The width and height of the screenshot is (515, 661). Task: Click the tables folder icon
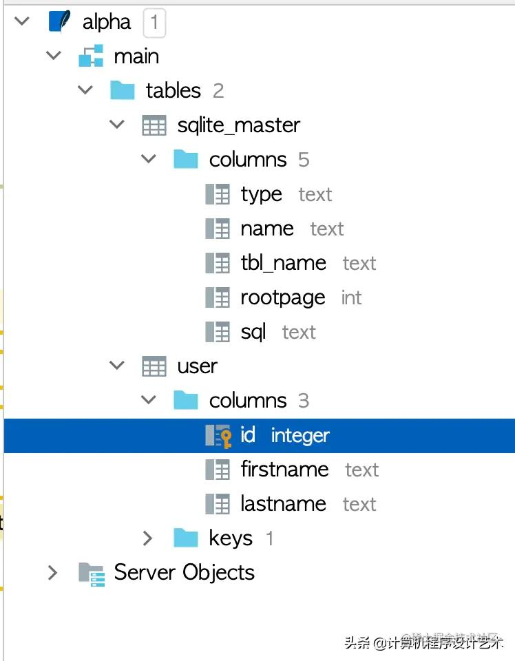point(123,90)
